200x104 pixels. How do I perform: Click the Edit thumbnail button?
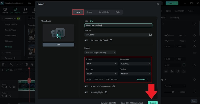pyautogui.click(x=58, y=45)
